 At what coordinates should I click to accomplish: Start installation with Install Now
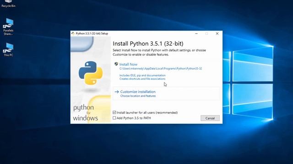click(x=128, y=64)
